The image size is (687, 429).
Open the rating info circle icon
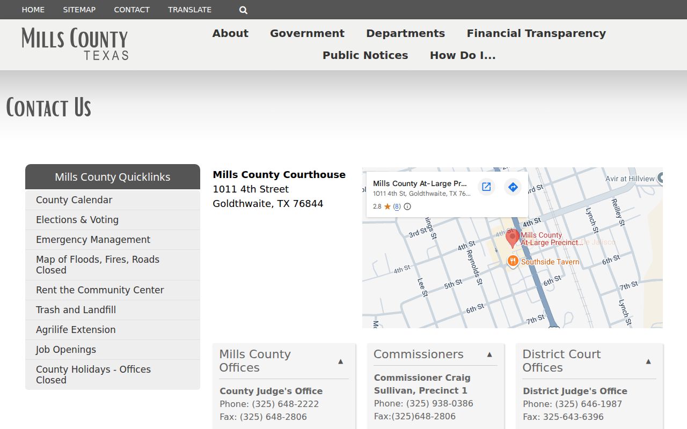point(407,206)
